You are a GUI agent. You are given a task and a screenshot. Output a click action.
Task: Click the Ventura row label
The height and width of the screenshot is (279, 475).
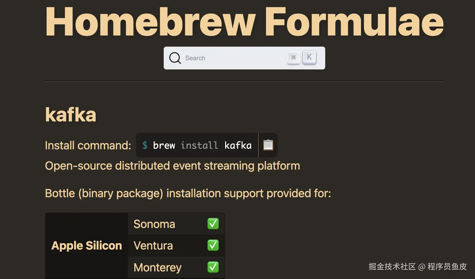click(x=153, y=246)
